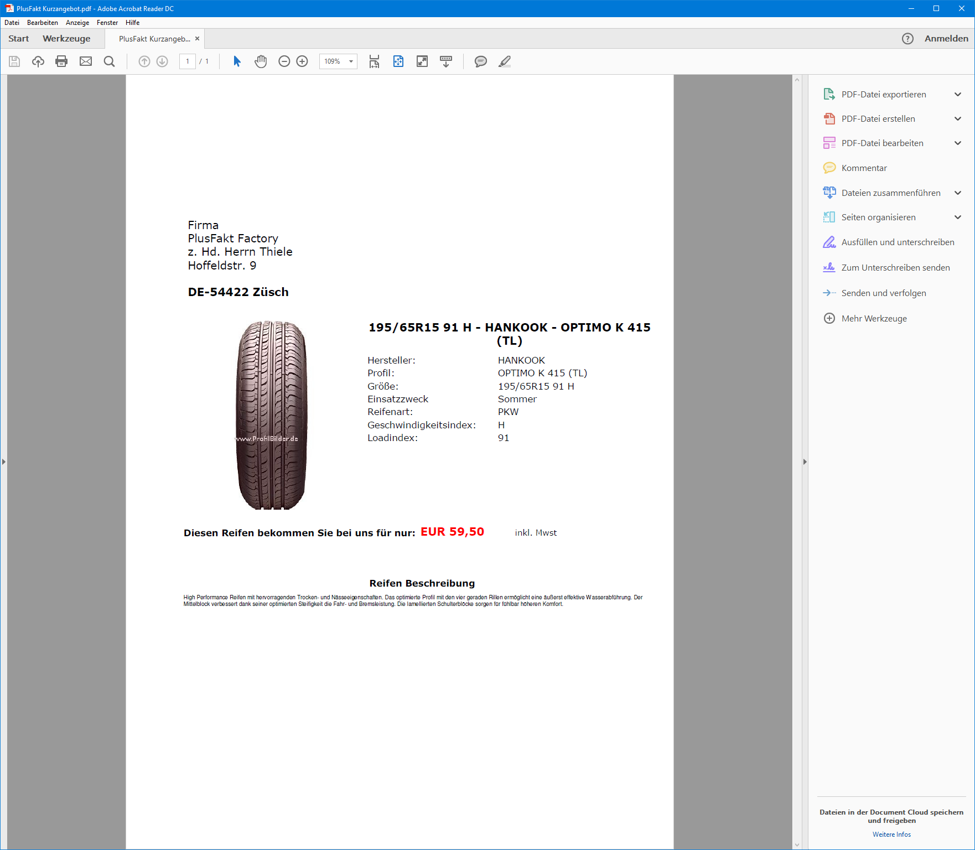The height and width of the screenshot is (850, 975).
Task: Open the Bearbeiten menu
Action: coord(43,23)
